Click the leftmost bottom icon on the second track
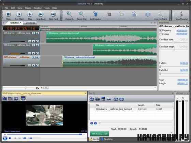 coord(30,53)
